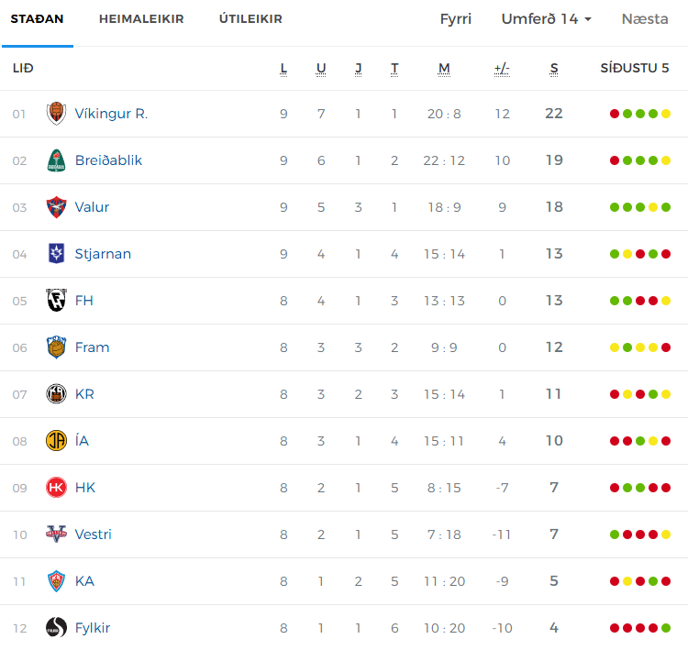Switch to the Heimaleikir tab

pyautogui.click(x=141, y=19)
